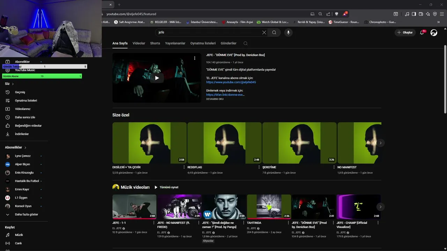Expand the Siz section chevron
447x251 pixels.
(13, 84)
